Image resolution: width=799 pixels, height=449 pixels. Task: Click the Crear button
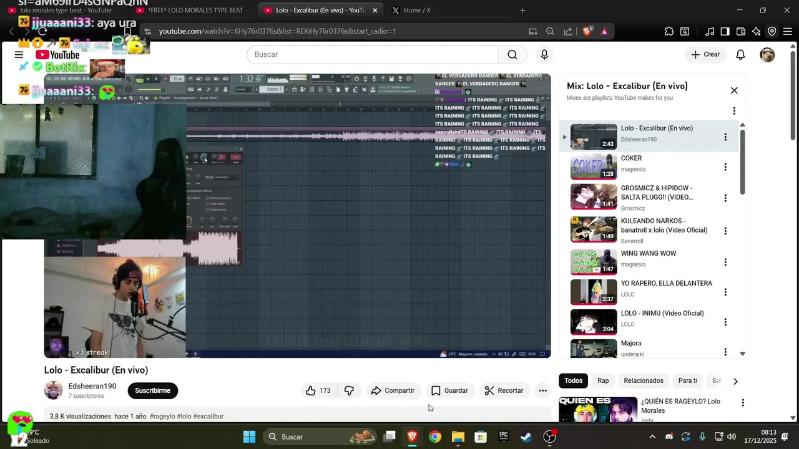705,55
